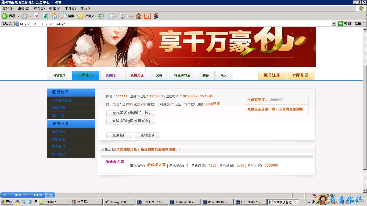
Task: Open the Edit (编辑) menu
Action: click(x=23, y=9)
